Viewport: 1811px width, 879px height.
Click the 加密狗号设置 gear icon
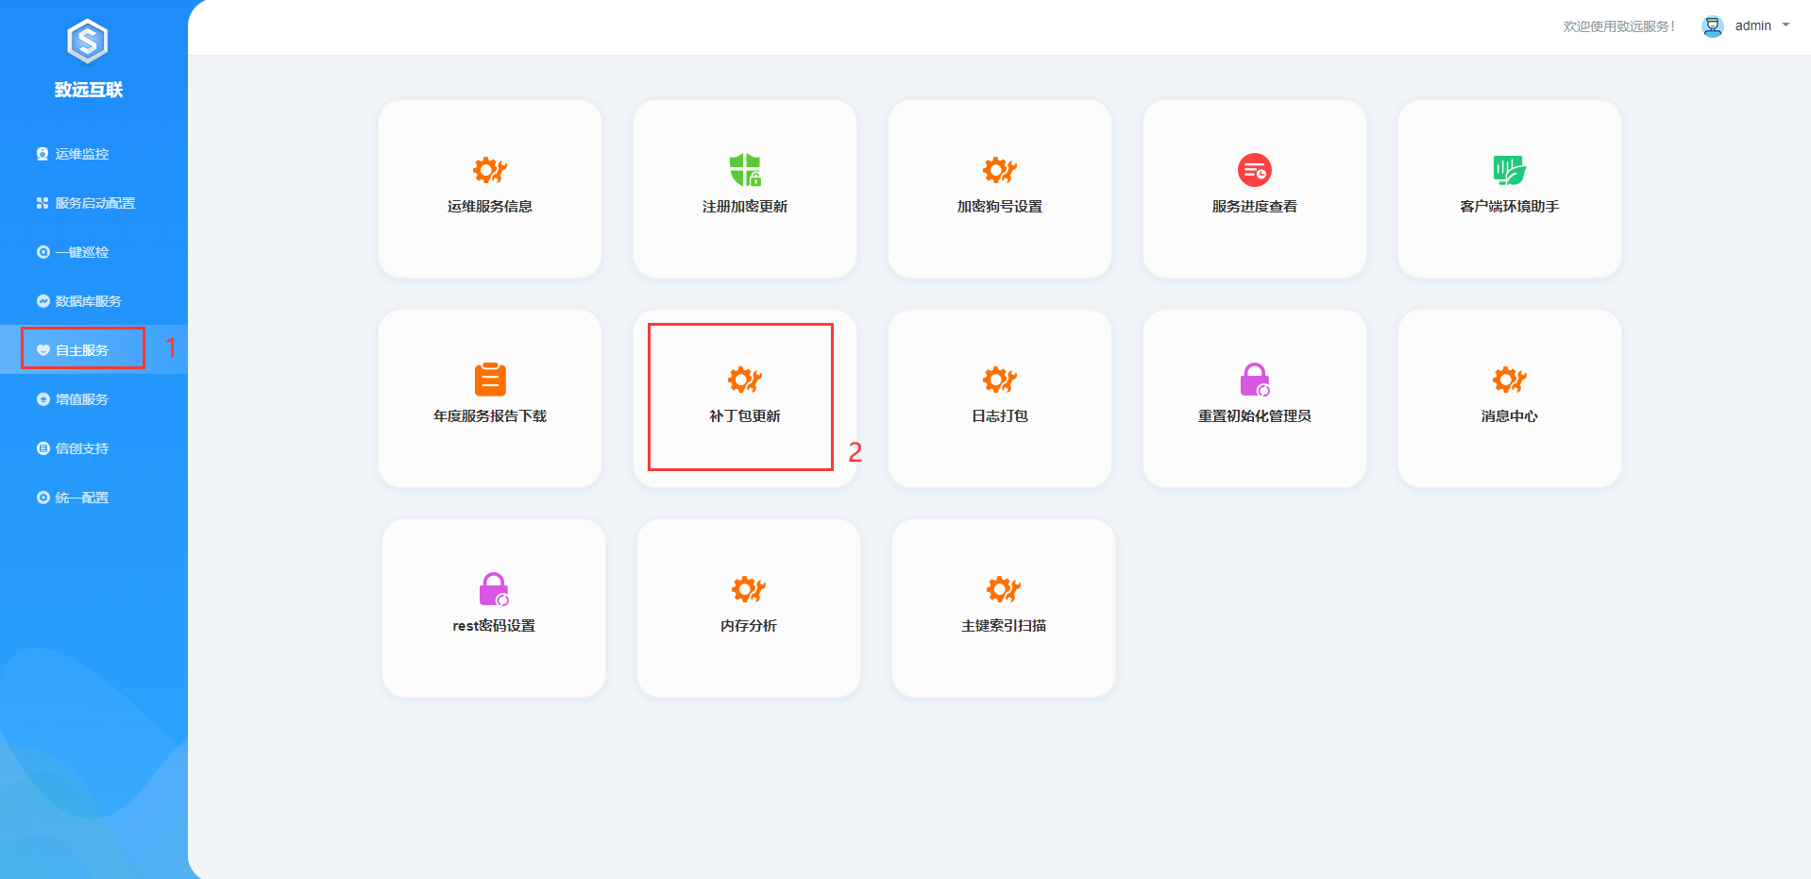point(1000,170)
